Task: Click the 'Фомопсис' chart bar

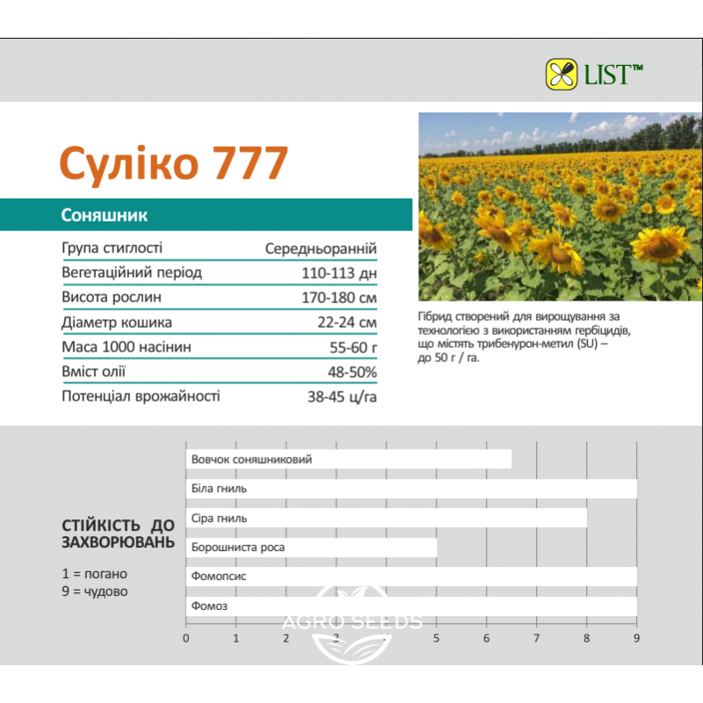Action: (x=411, y=576)
